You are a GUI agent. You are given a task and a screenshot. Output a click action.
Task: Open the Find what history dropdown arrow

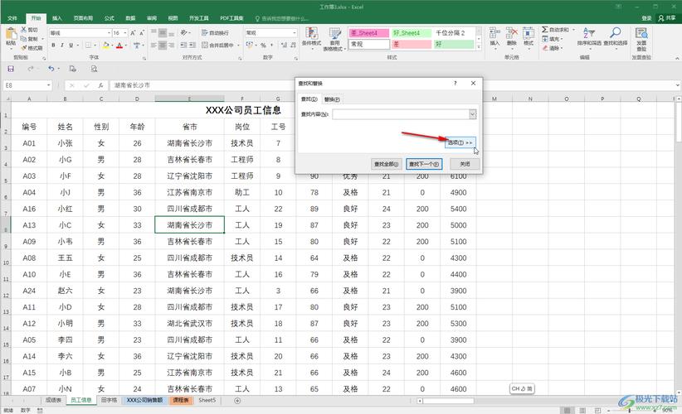click(473, 114)
